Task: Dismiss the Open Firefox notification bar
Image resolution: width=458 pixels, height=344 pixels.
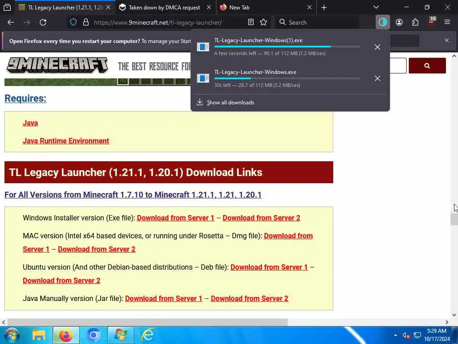Action: (x=447, y=40)
